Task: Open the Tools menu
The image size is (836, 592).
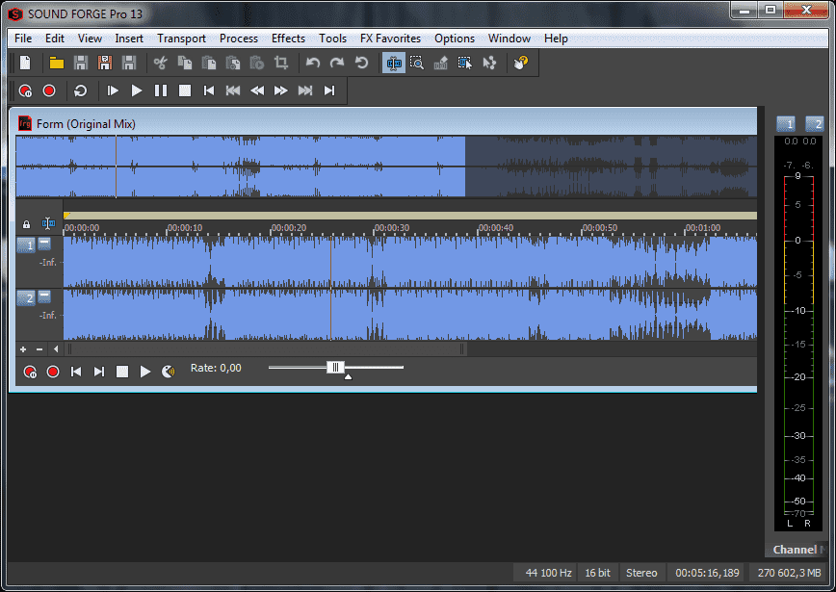Action: [332, 39]
